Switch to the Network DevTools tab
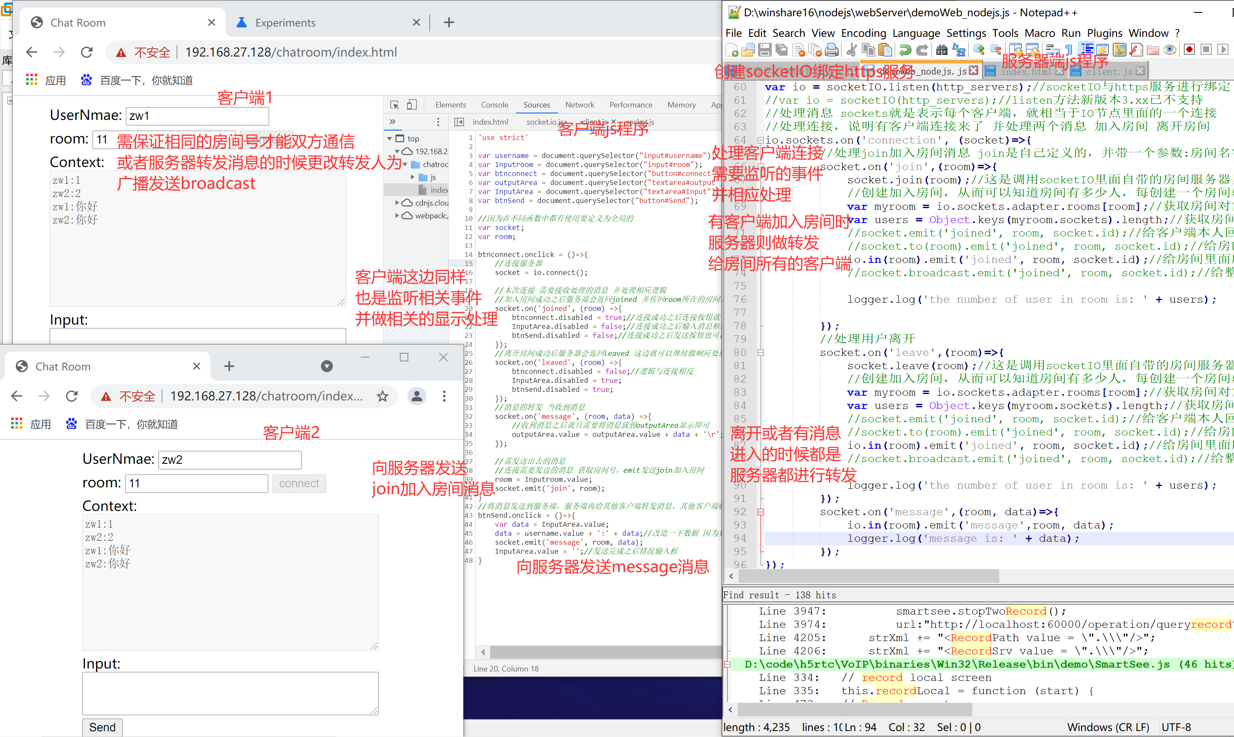 pos(579,105)
